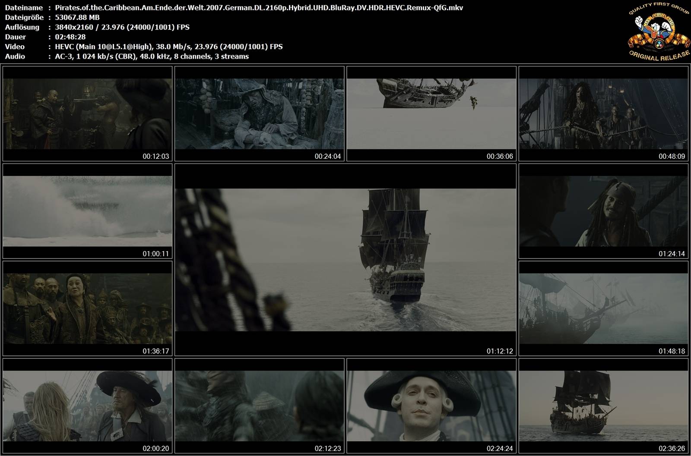The image size is (691, 456).
Task: Click the Auflösung label
Action: tap(22, 27)
